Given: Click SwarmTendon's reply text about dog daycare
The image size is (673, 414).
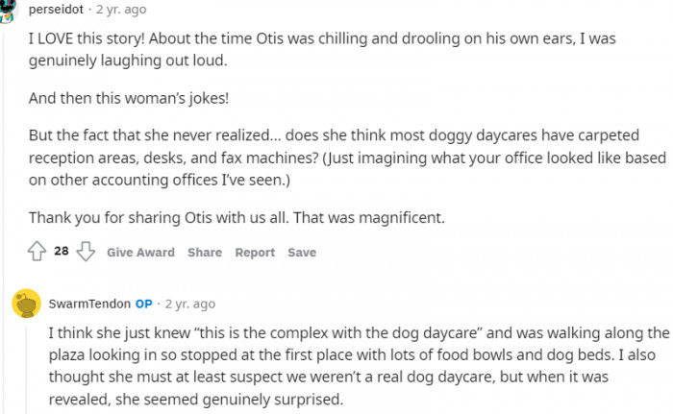Looking at the screenshot, I should pos(358,366).
